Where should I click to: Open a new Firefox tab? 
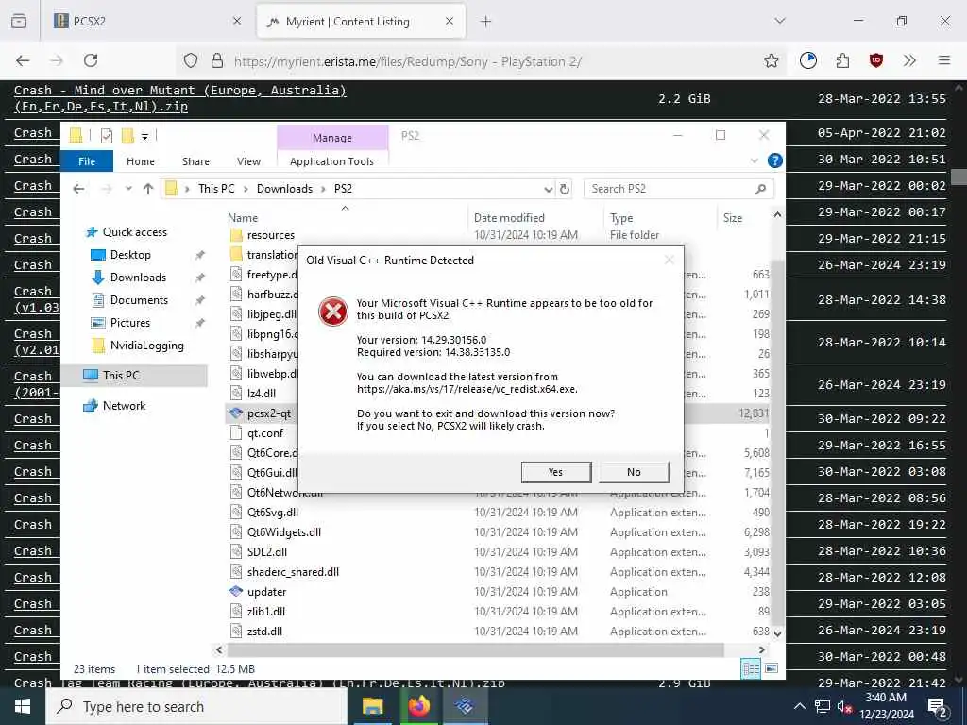486,22
